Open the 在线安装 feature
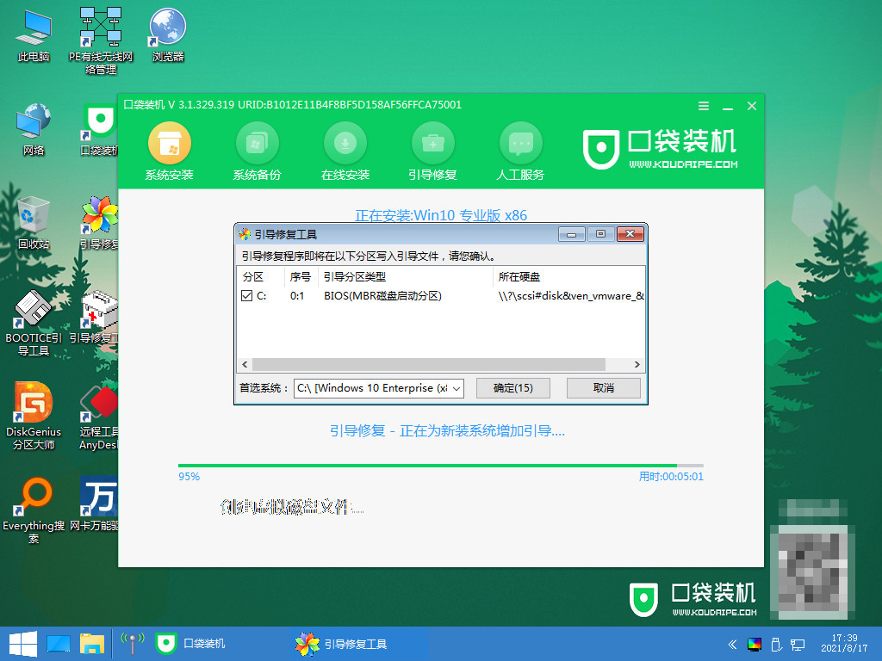Screen dimensions: 882x661 (x=345, y=146)
